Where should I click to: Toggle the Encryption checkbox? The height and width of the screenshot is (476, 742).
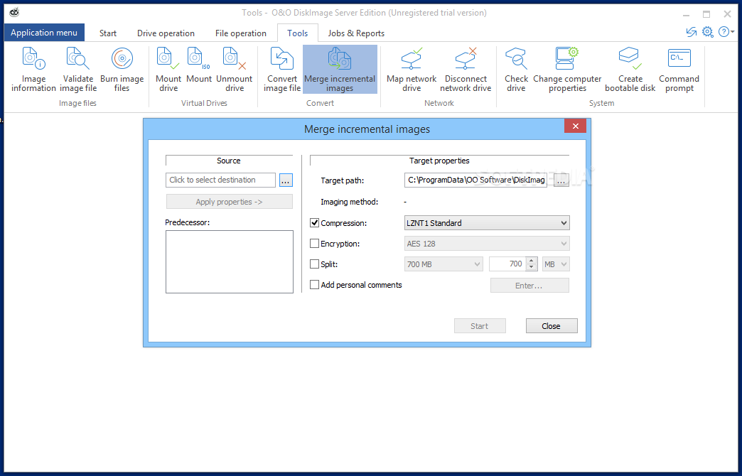tap(314, 244)
